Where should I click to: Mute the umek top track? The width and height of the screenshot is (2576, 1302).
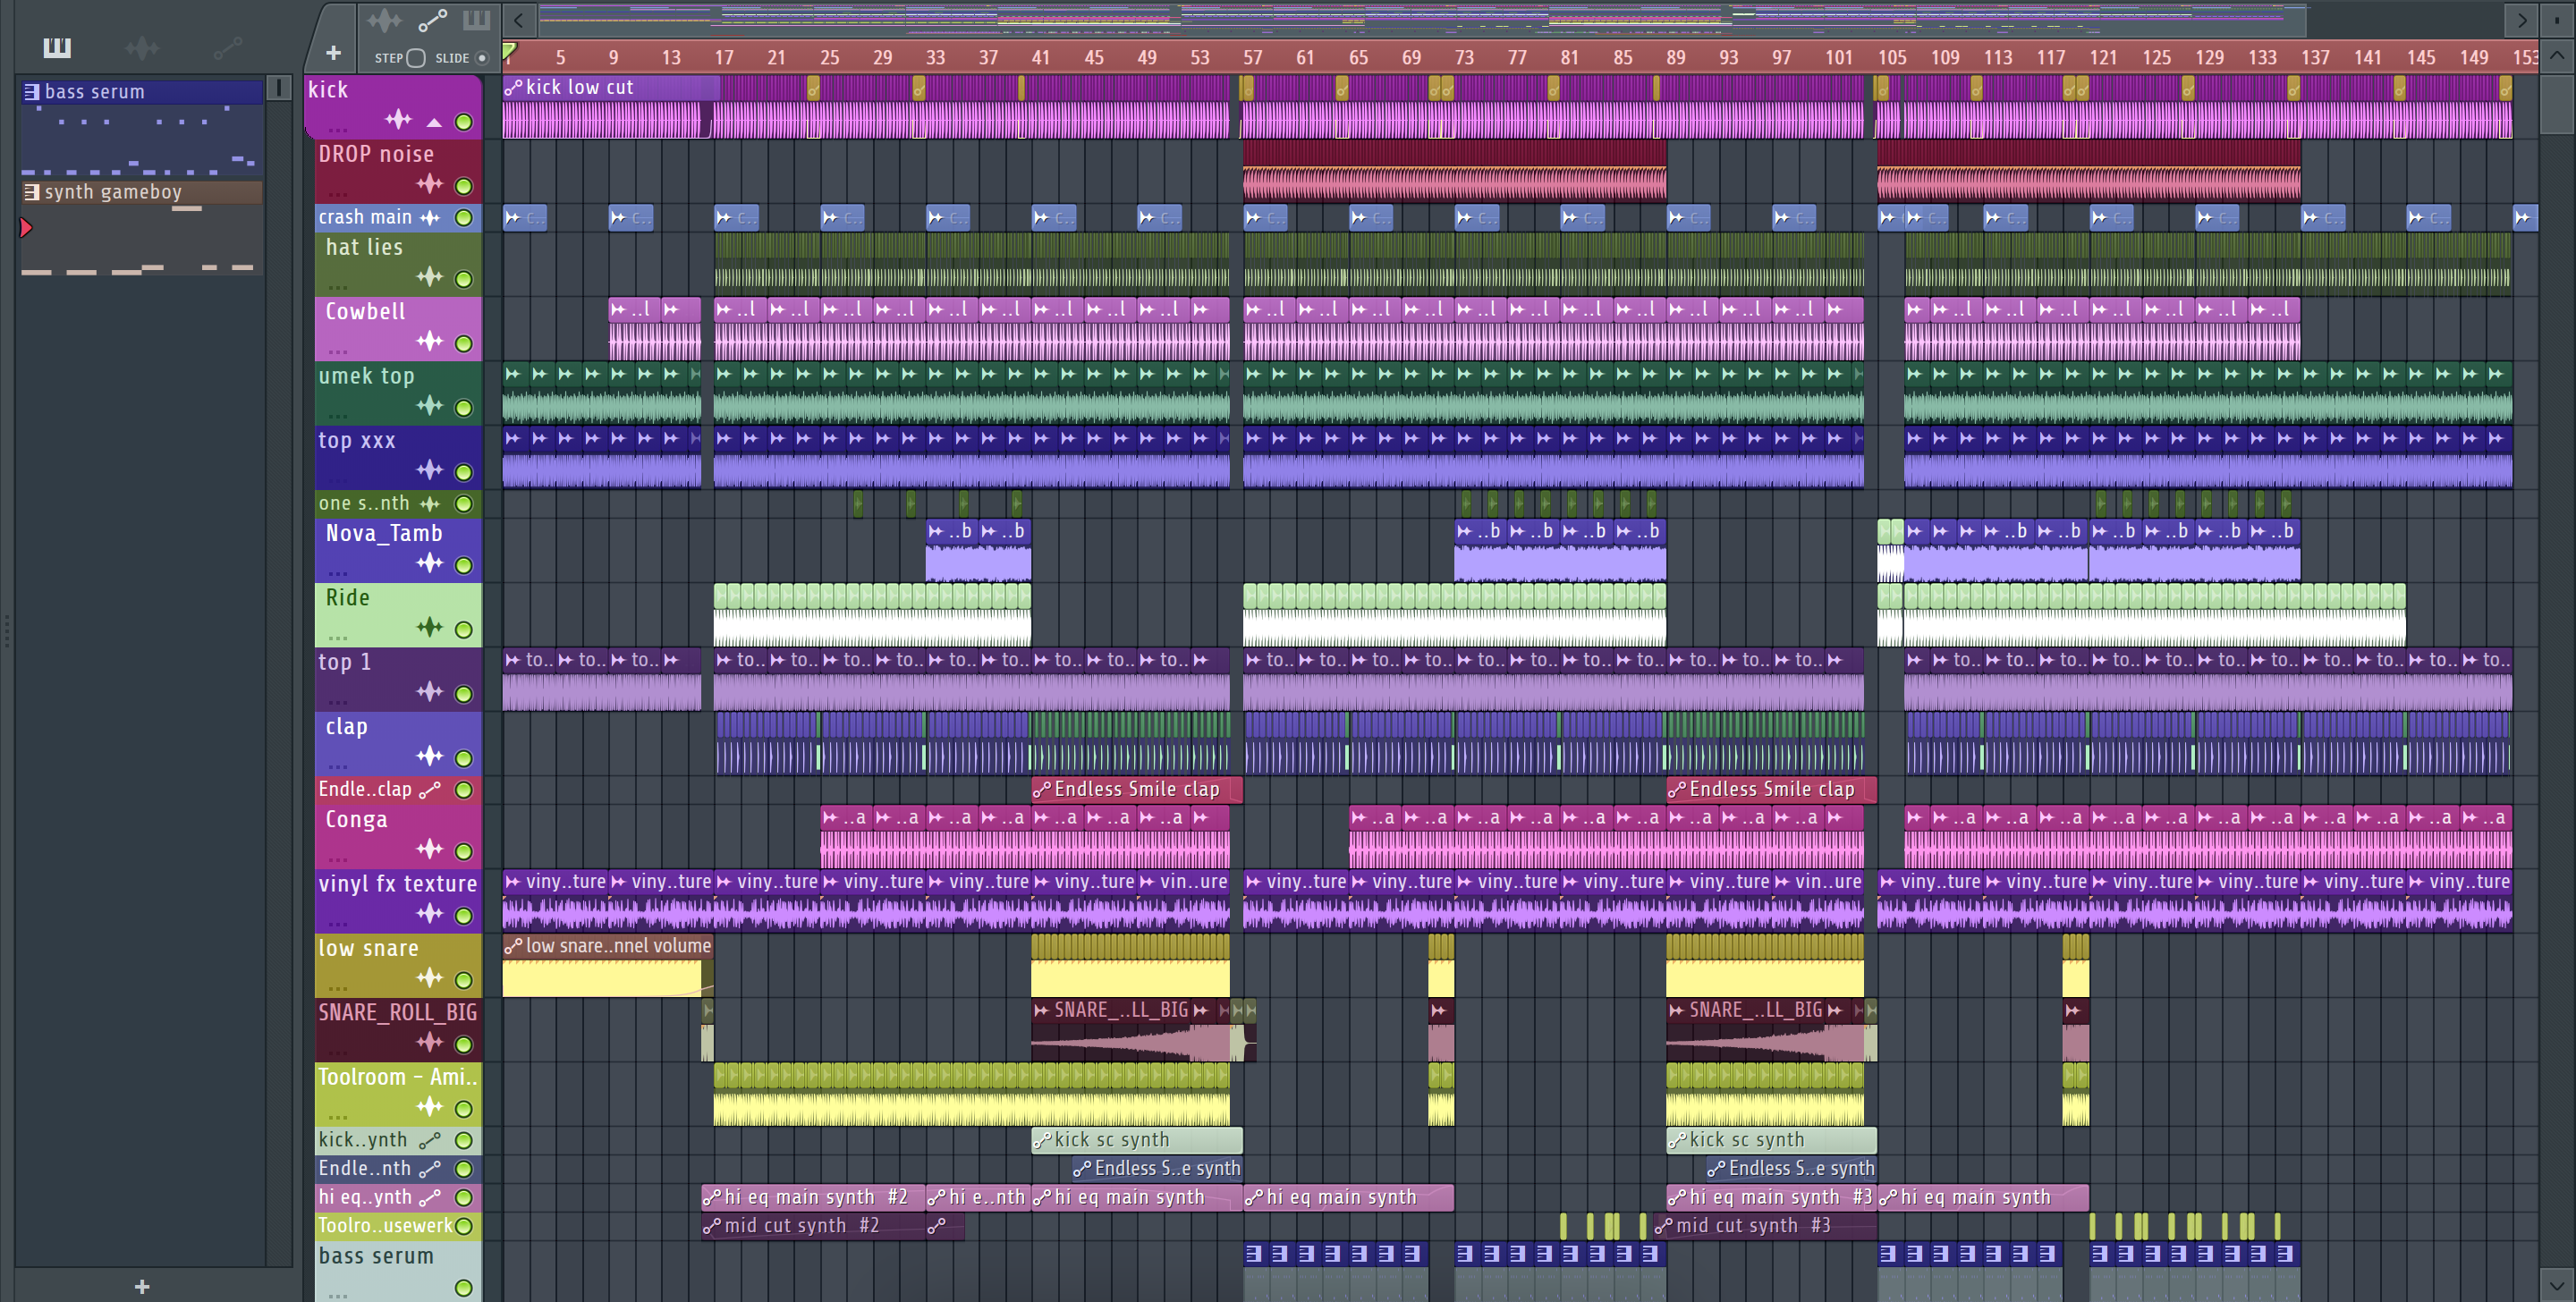[463, 407]
